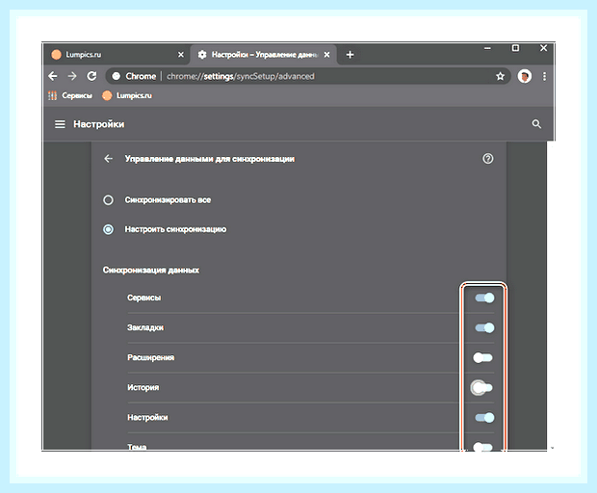Click the browser forward arrow

[x=72, y=76]
